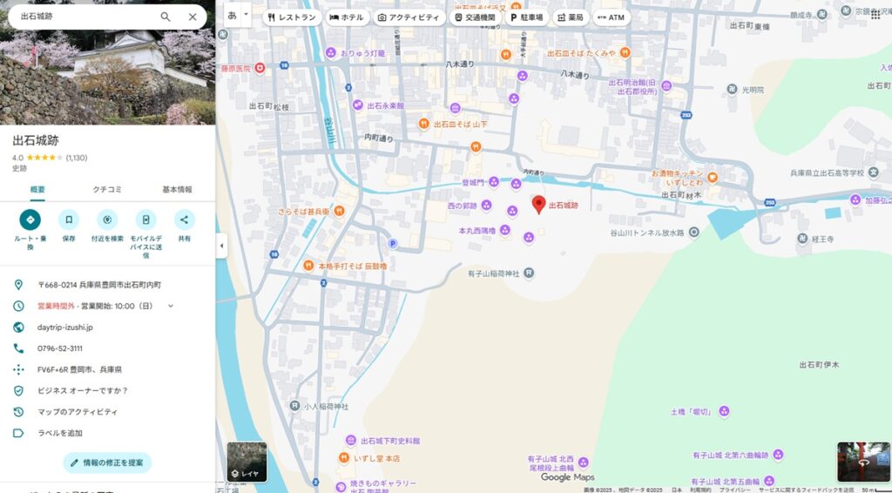Screen dimensions: 892x493
Task: Click the 共有 share icon
Action: (x=185, y=219)
